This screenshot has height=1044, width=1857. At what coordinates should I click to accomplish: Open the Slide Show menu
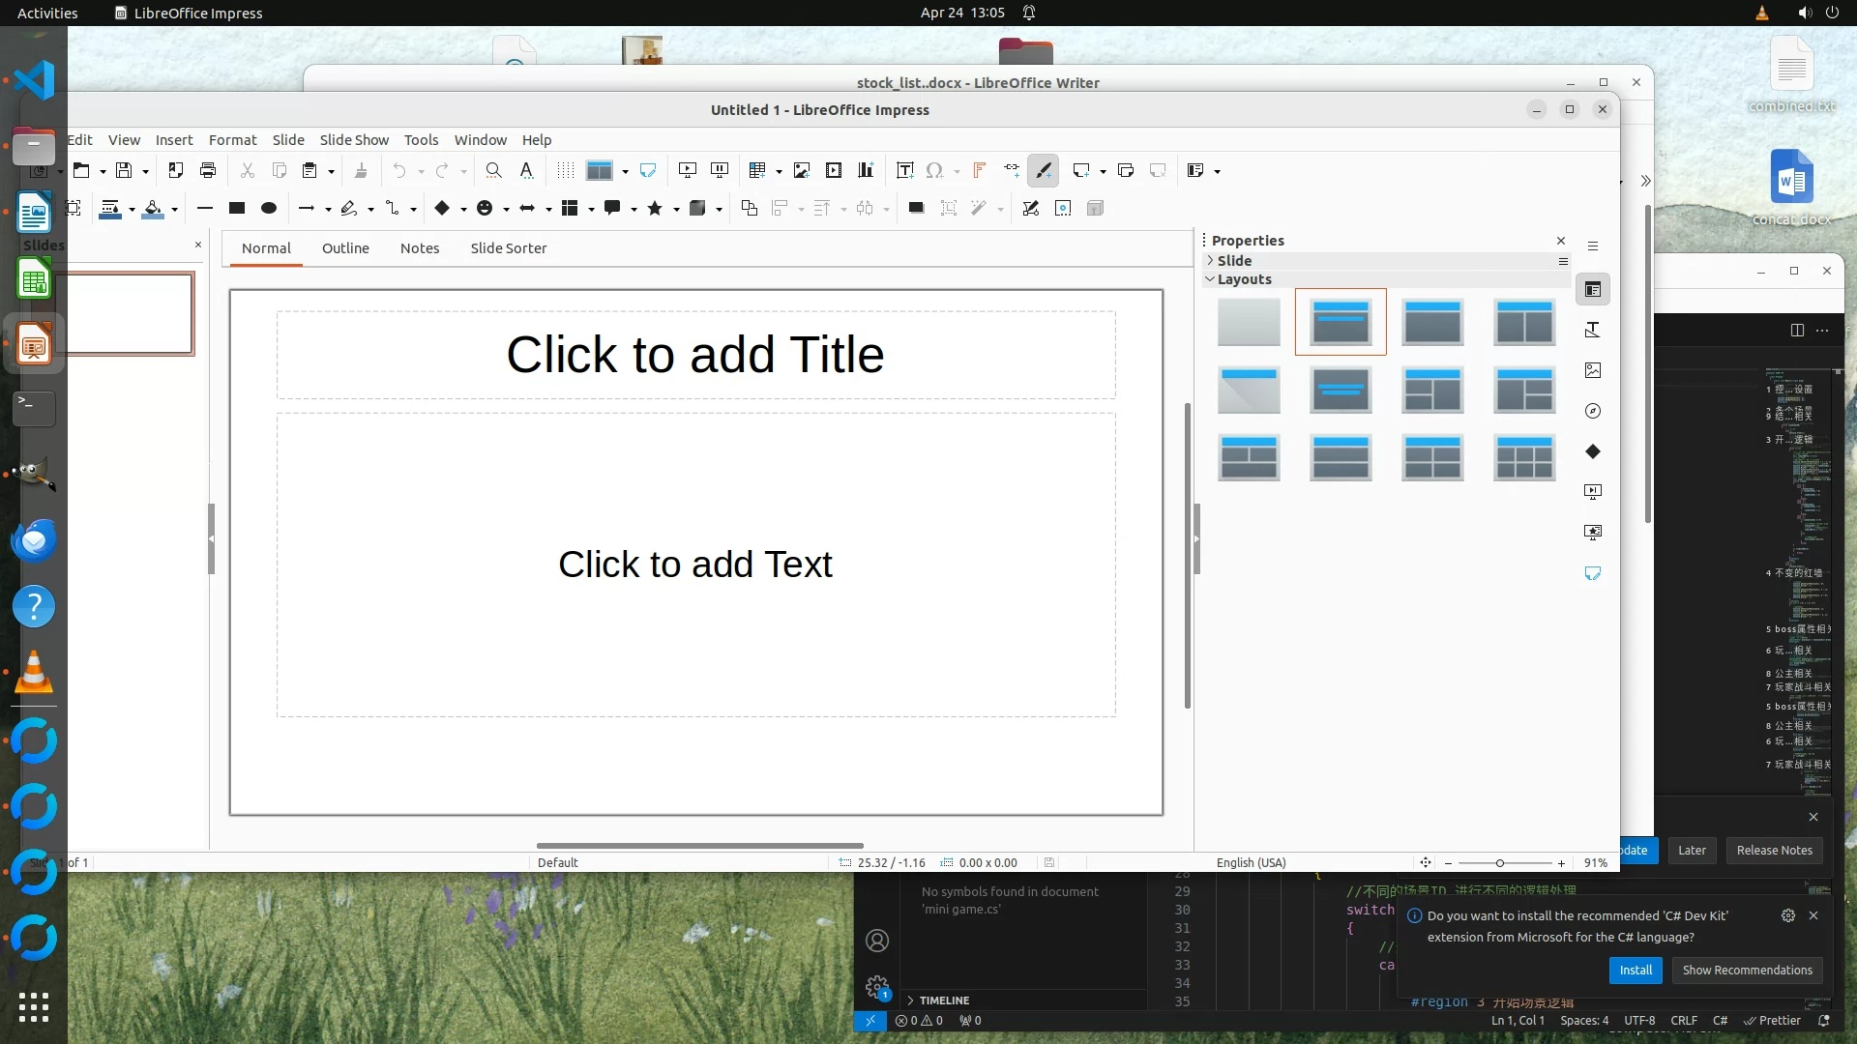[354, 140]
